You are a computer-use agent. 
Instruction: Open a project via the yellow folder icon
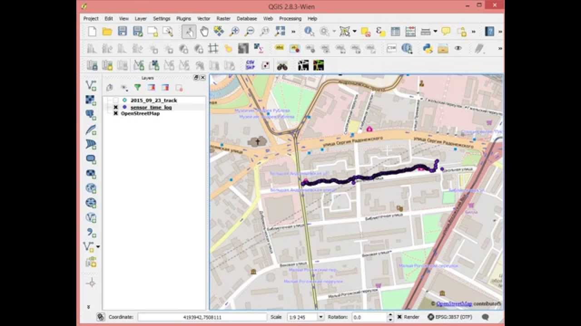107,31
